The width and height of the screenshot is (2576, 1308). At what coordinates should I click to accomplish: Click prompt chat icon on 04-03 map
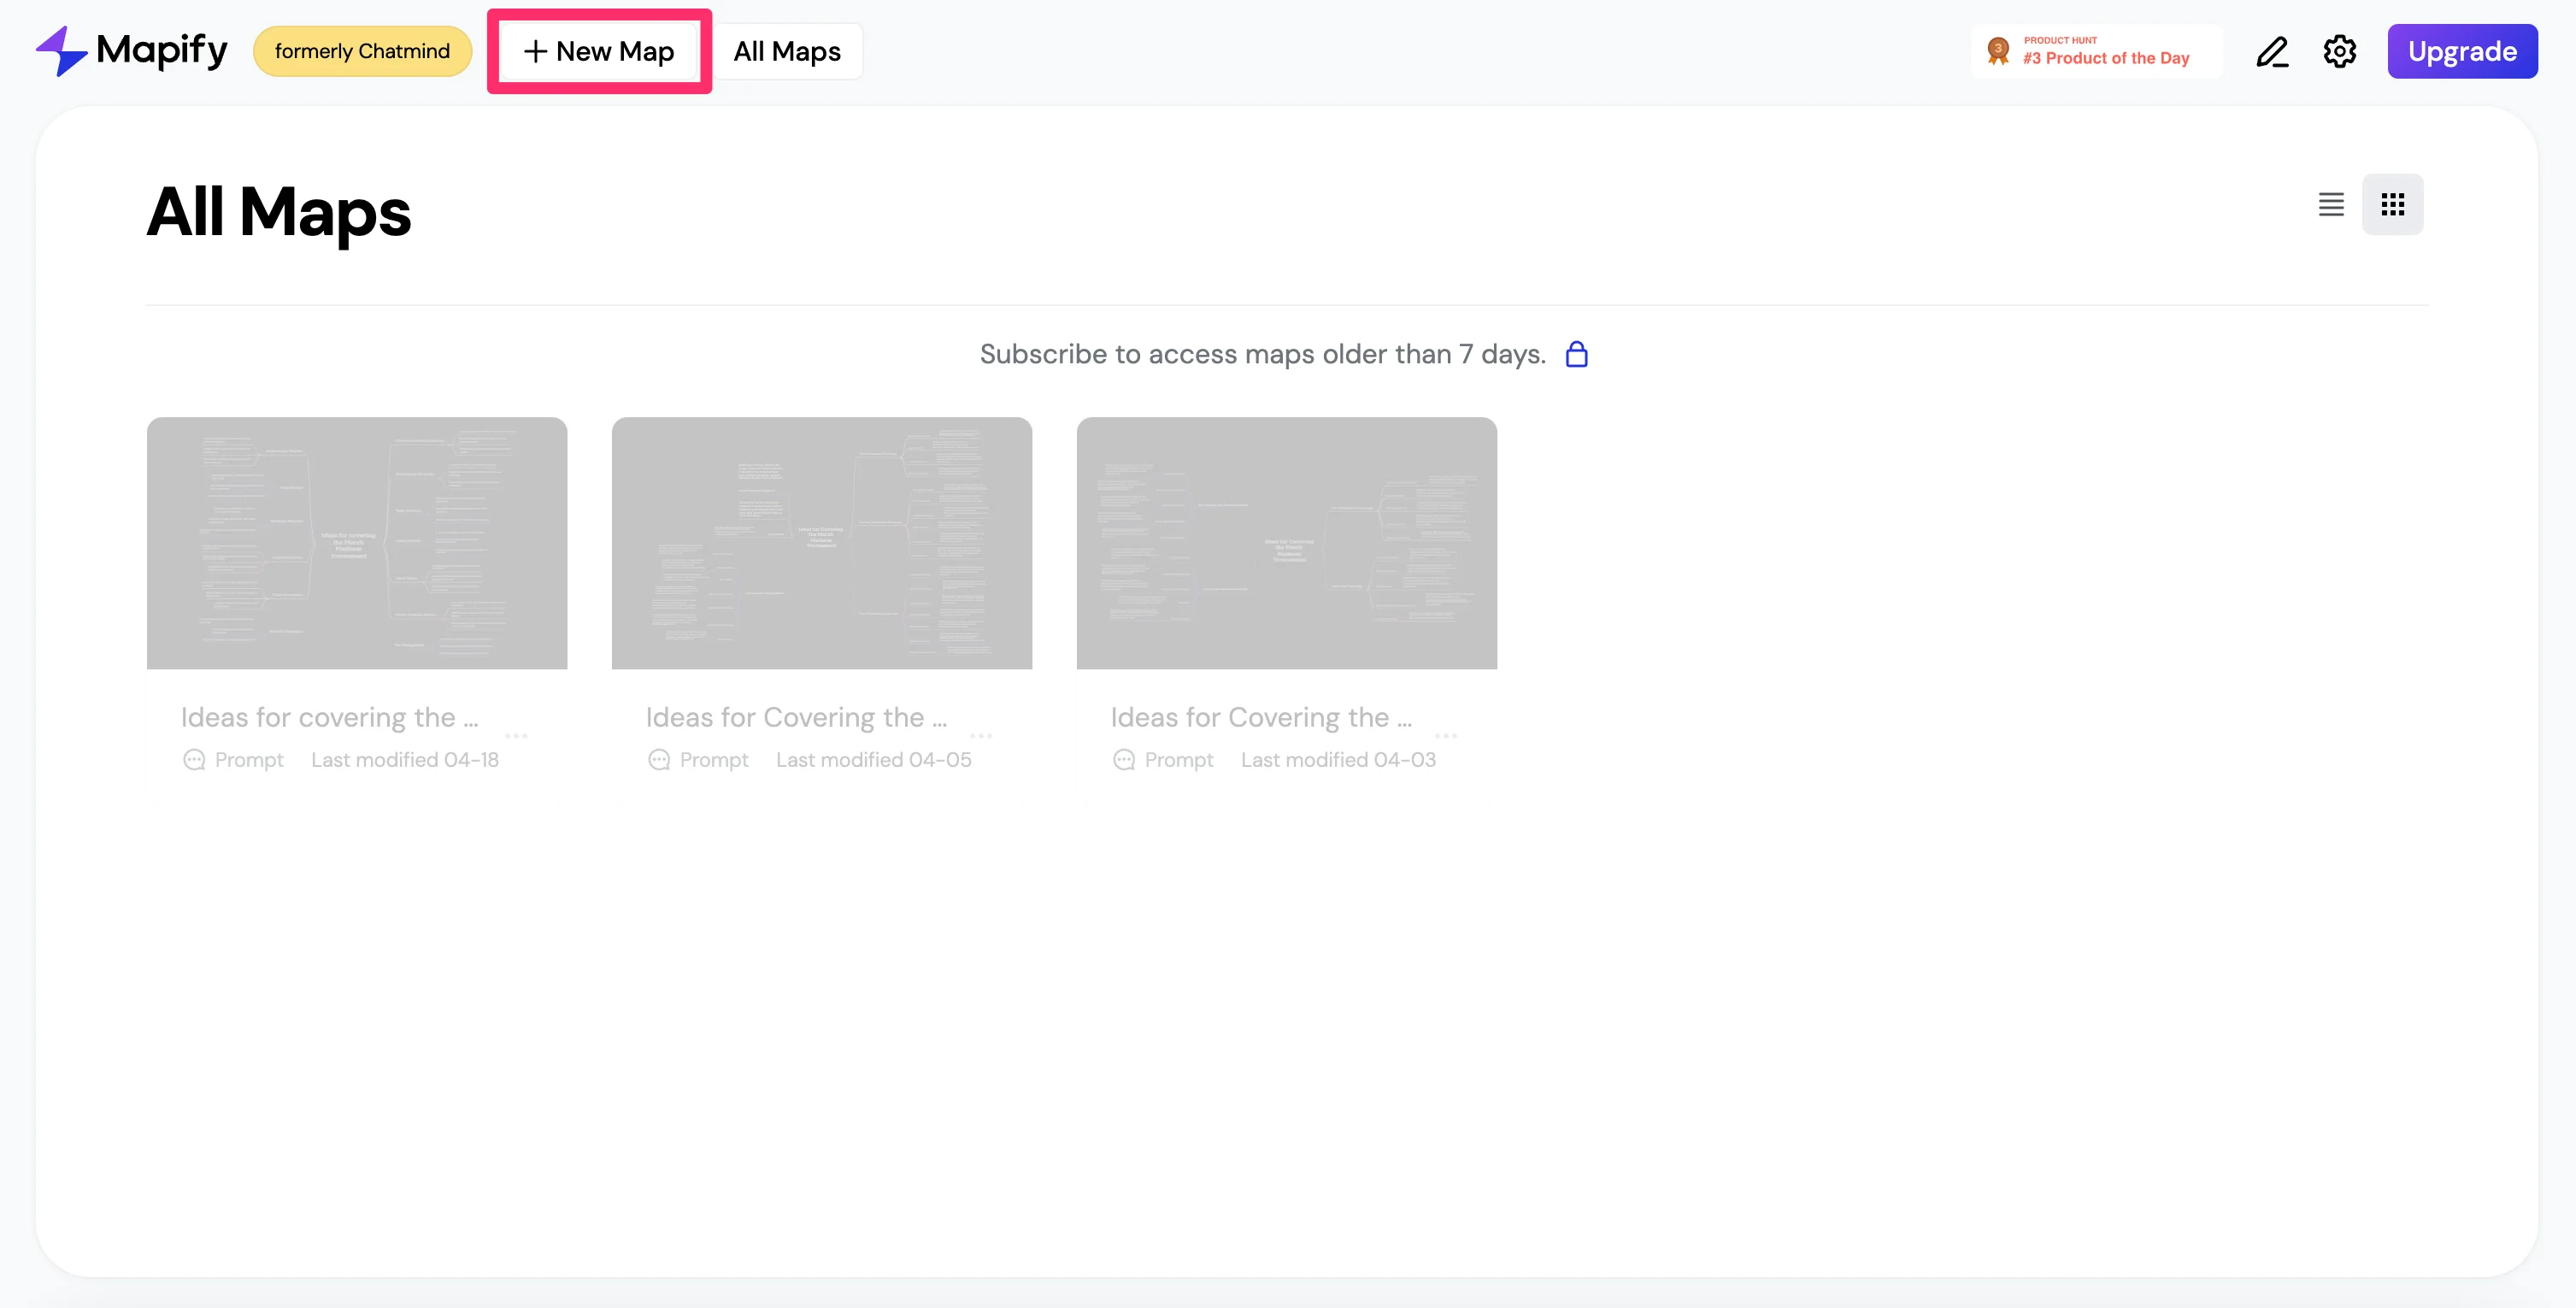point(1124,760)
